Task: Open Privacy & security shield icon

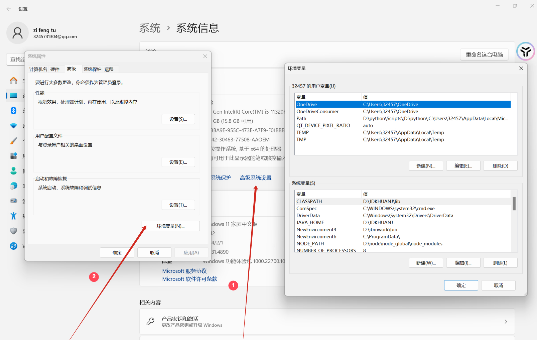Action: tap(13, 231)
